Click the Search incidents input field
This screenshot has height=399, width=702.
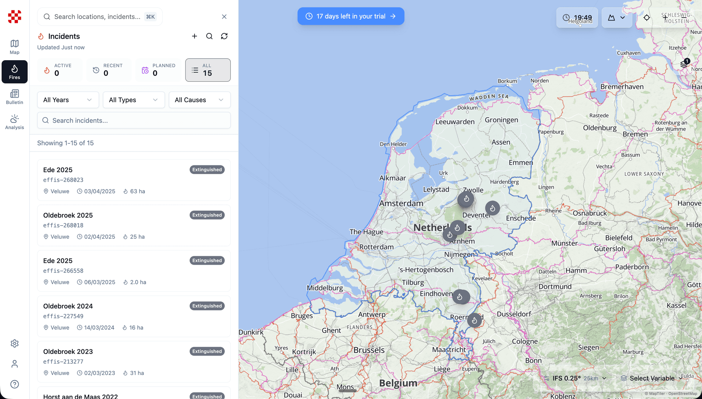134,120
